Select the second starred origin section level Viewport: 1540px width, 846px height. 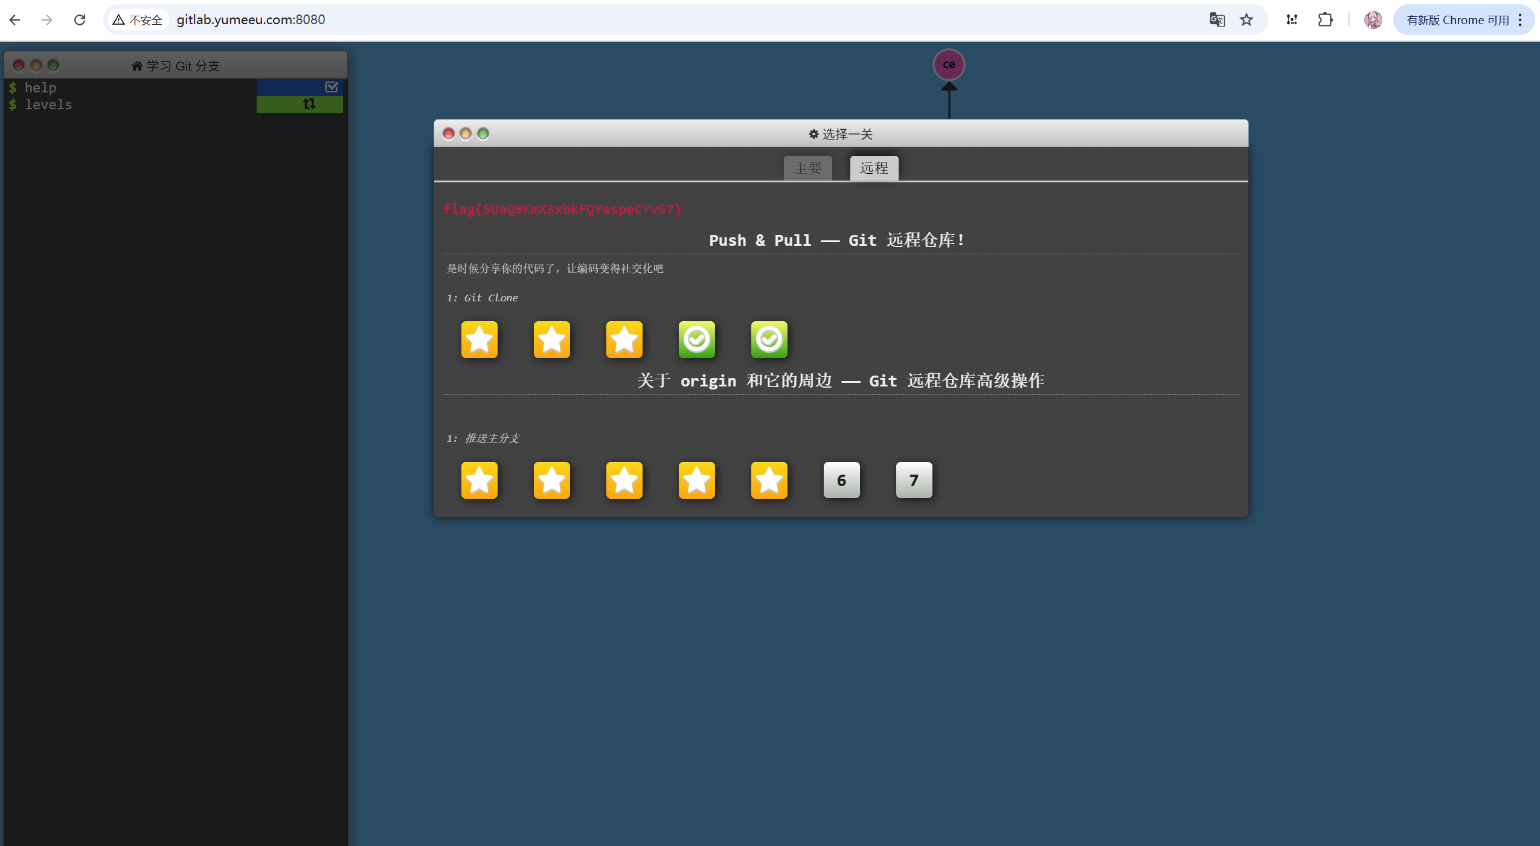coord(551,480)
